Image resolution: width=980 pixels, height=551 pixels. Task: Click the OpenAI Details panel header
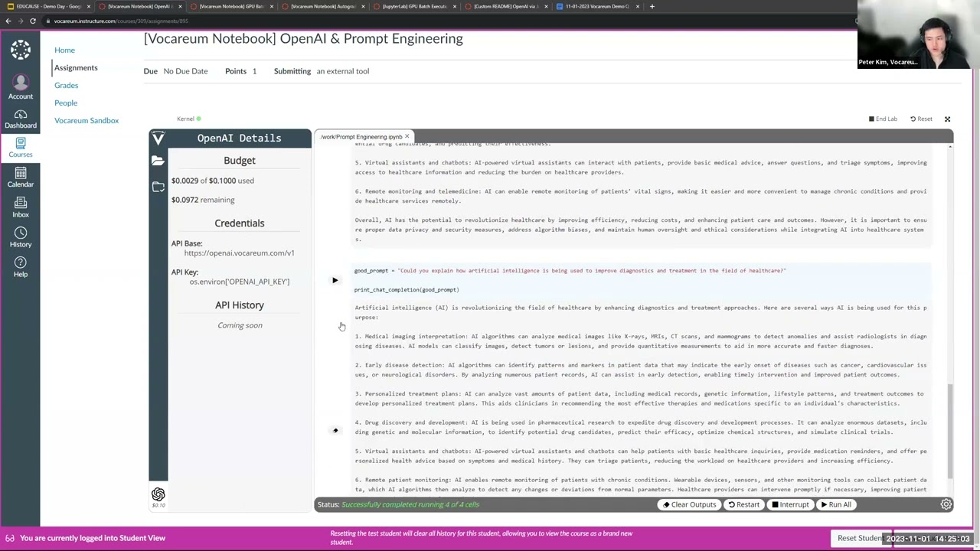point(239,138)
